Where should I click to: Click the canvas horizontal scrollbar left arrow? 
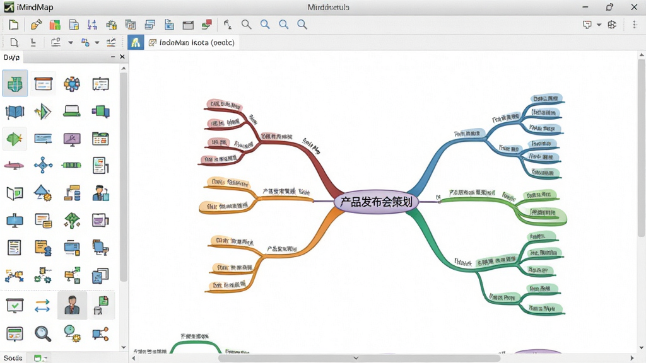tap(134, 358)
